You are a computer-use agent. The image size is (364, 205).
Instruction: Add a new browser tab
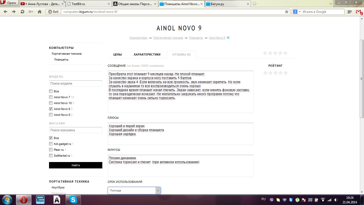(x=255, y=4)
